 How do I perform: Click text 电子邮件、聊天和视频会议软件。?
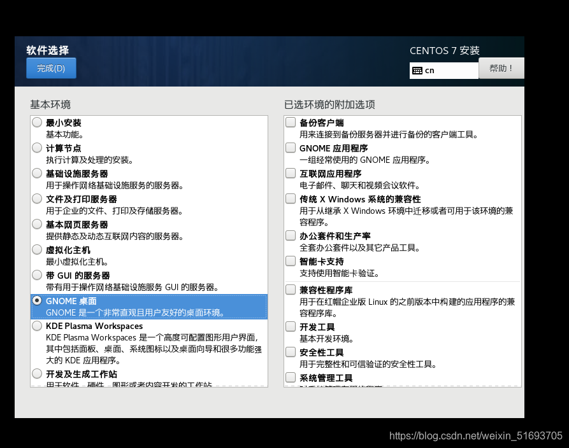coord(360,185)
